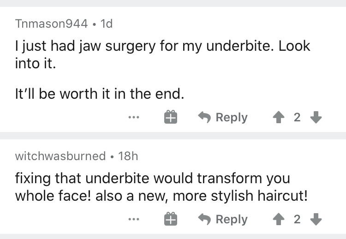This screenshot has width=346, height=239.
Task: Reply to Tnmason944's comment
Action: click(223, 117)
